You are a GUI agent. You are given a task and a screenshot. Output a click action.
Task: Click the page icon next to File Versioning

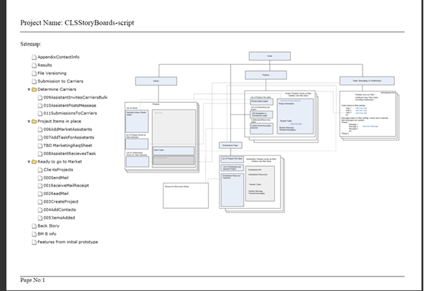point(33,73)
